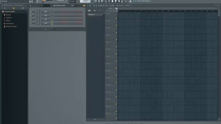Click the cross-shaped icon in picker panel
Screen dimensions: 221x124
95,11
